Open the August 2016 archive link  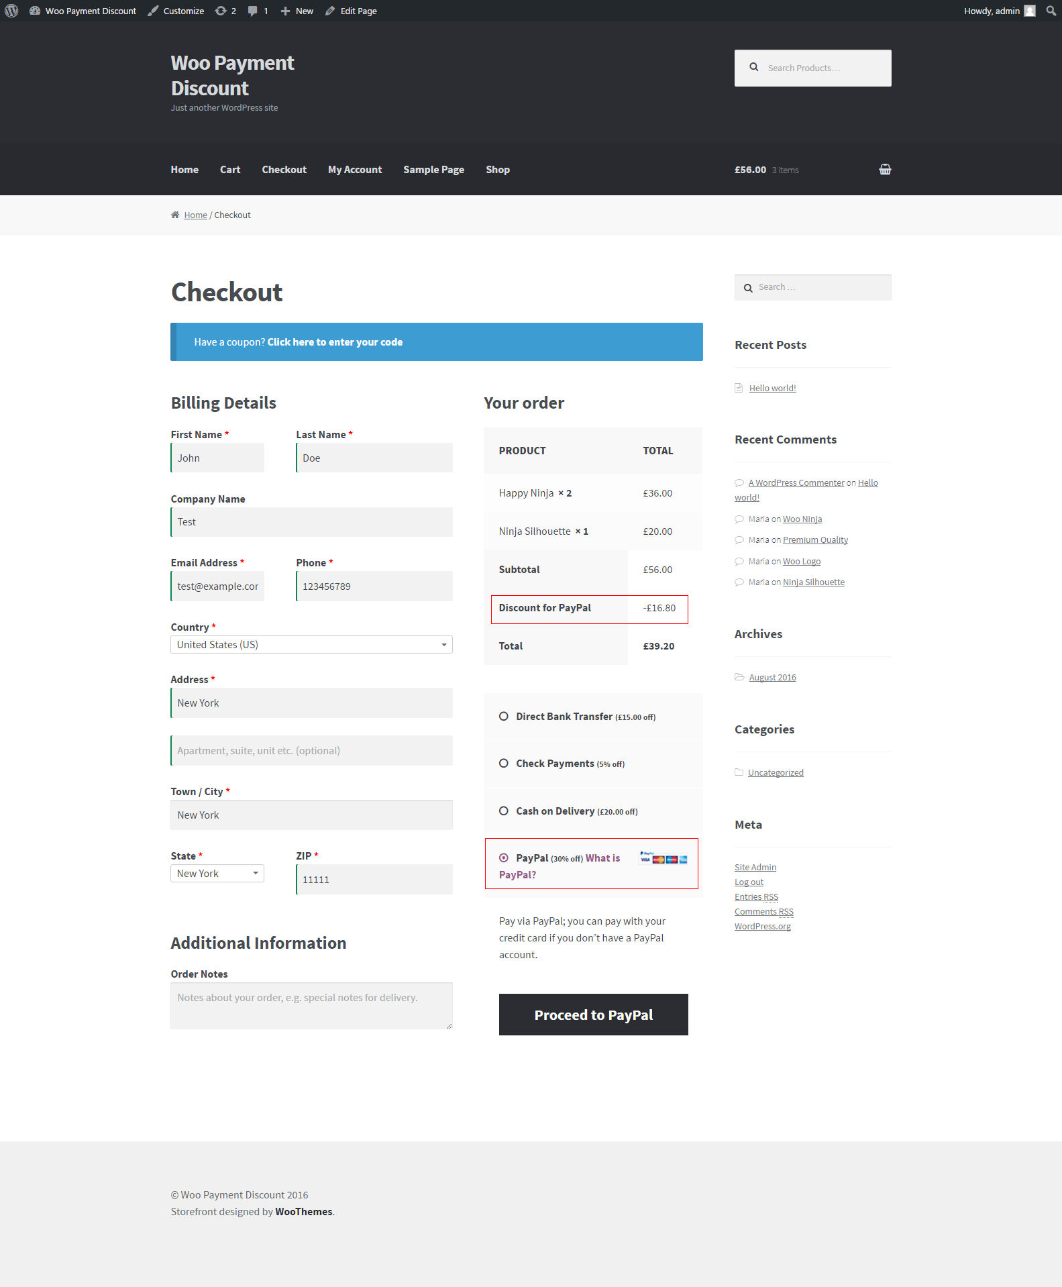(773, 678)
